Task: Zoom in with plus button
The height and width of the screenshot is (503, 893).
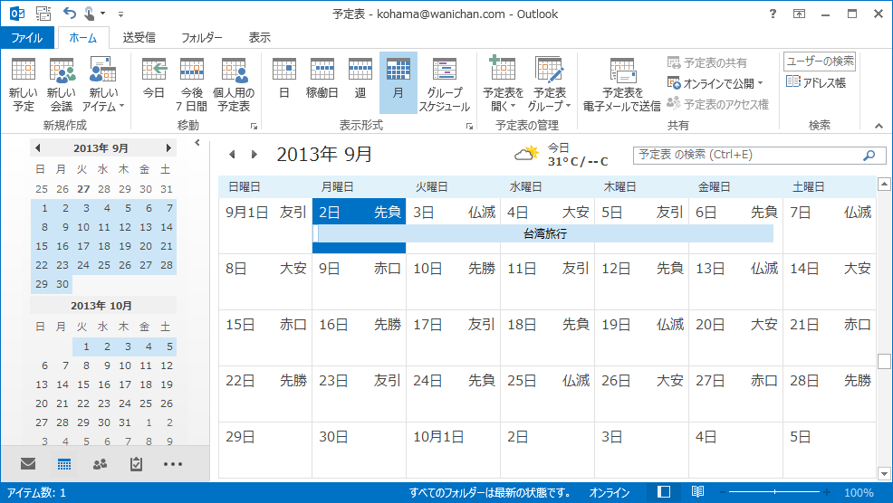Action: point(826,491)
